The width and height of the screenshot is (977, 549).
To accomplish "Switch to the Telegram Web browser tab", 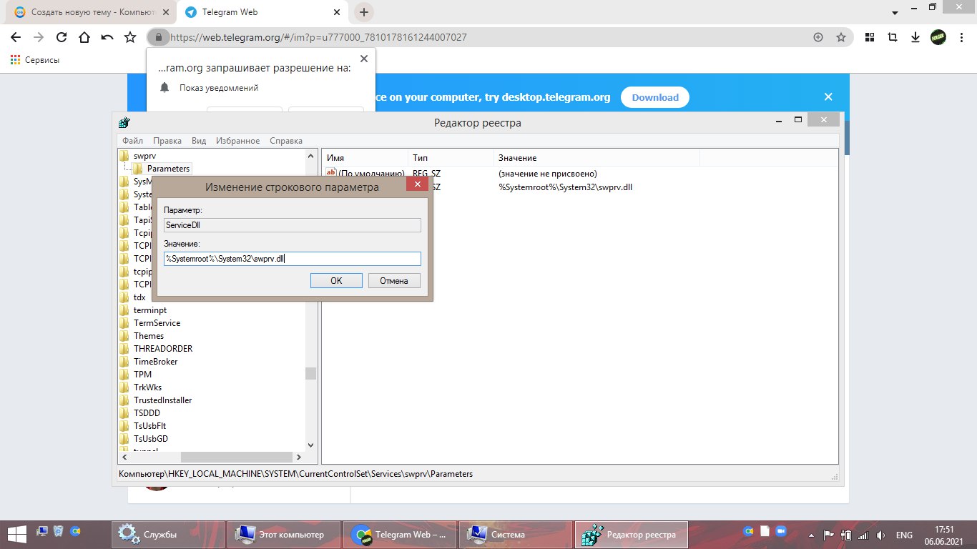I will pyautogui.click(x=262, y=12).
